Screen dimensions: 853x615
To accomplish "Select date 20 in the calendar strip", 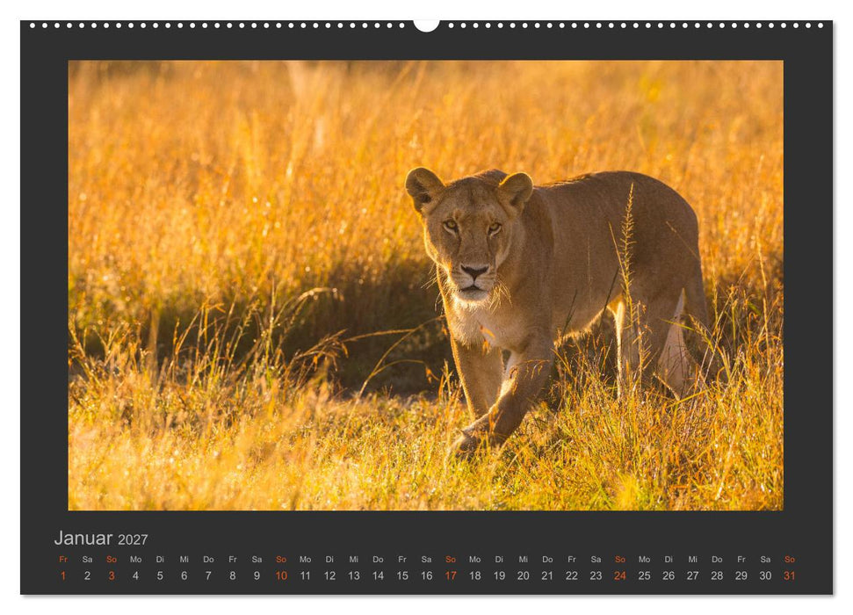I will click(524, 575).
